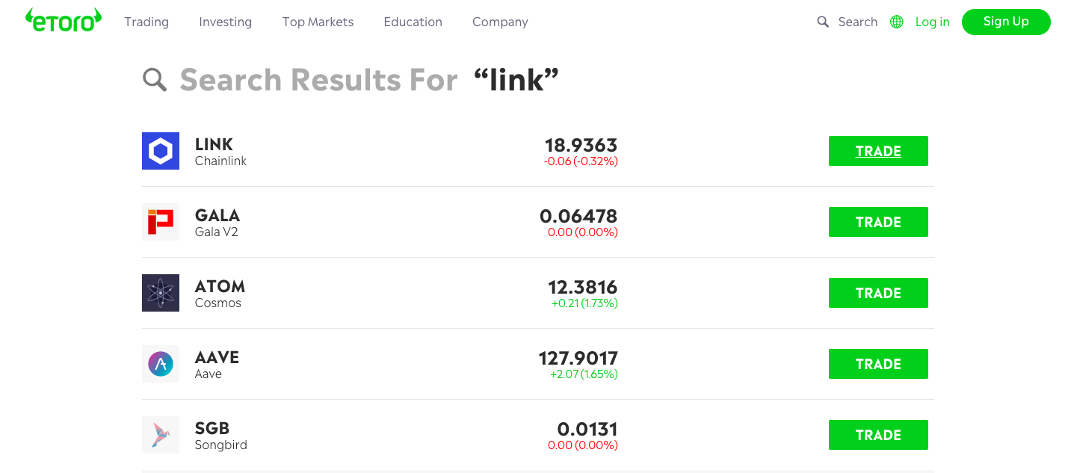
Task: Expand the Investing menu
Action: coord(225,22)
